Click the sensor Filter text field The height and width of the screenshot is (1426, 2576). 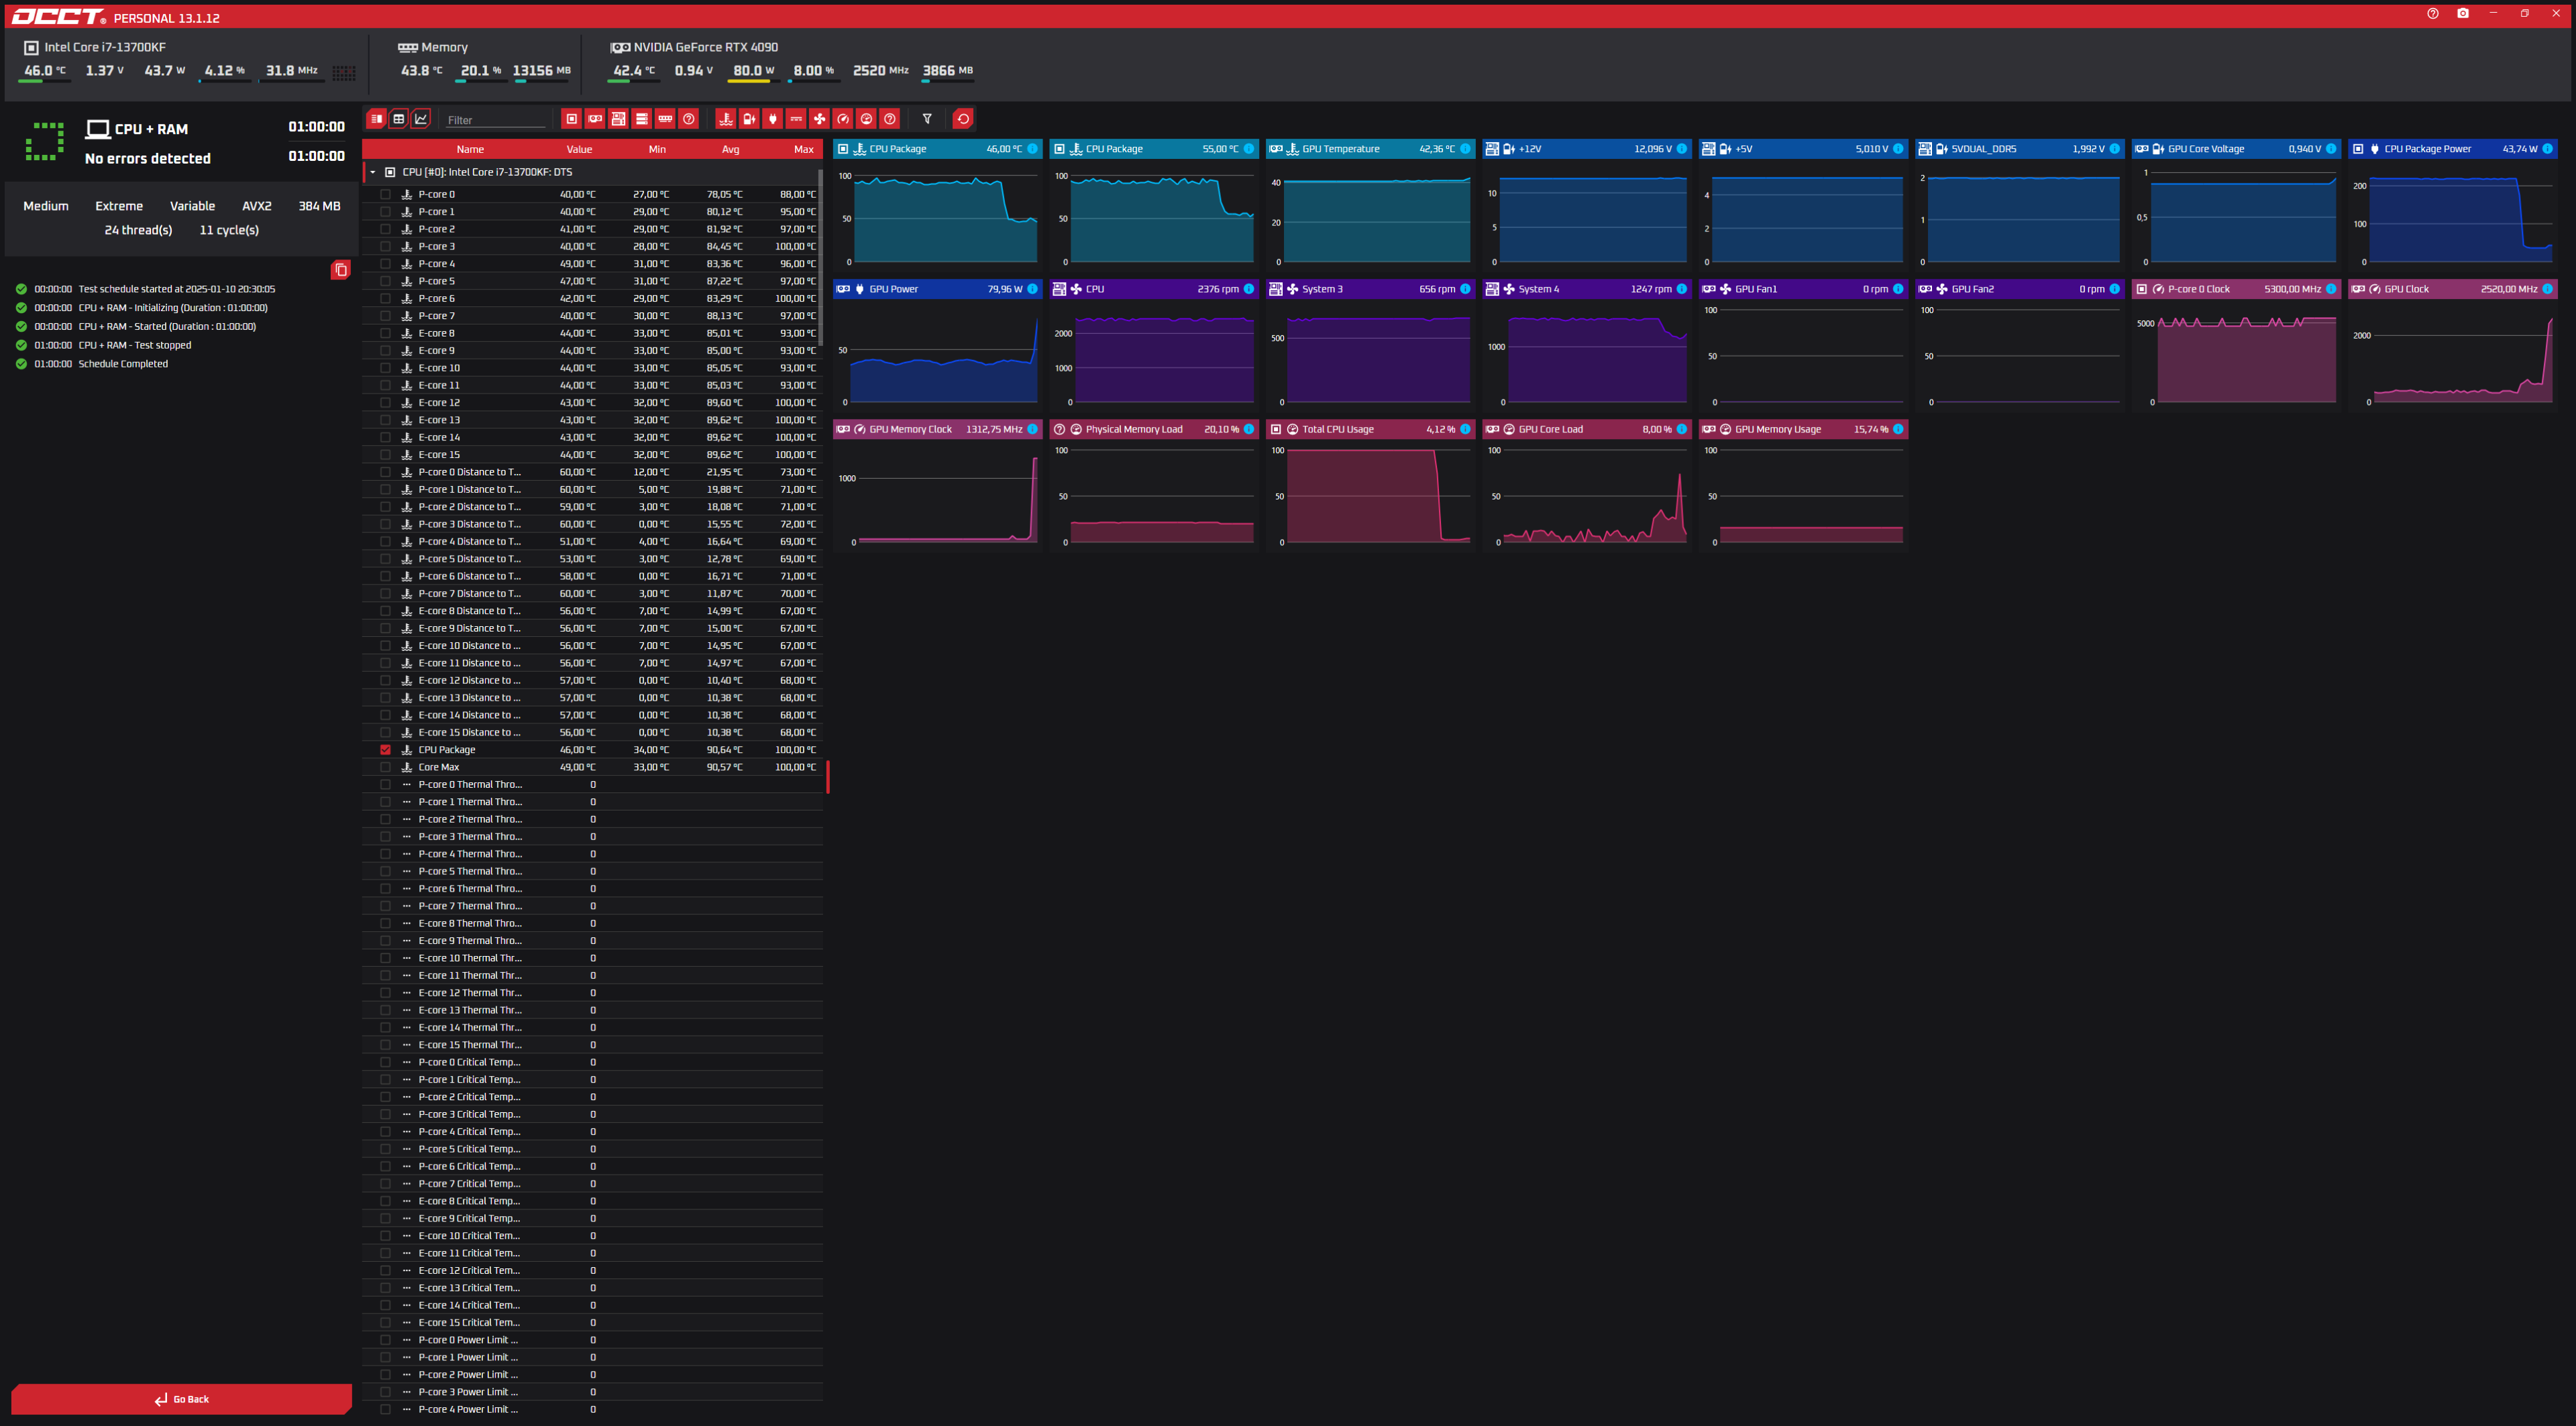[495, 120]
